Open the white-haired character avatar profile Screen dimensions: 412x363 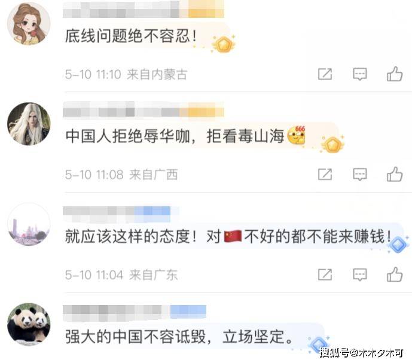point(29,124)
